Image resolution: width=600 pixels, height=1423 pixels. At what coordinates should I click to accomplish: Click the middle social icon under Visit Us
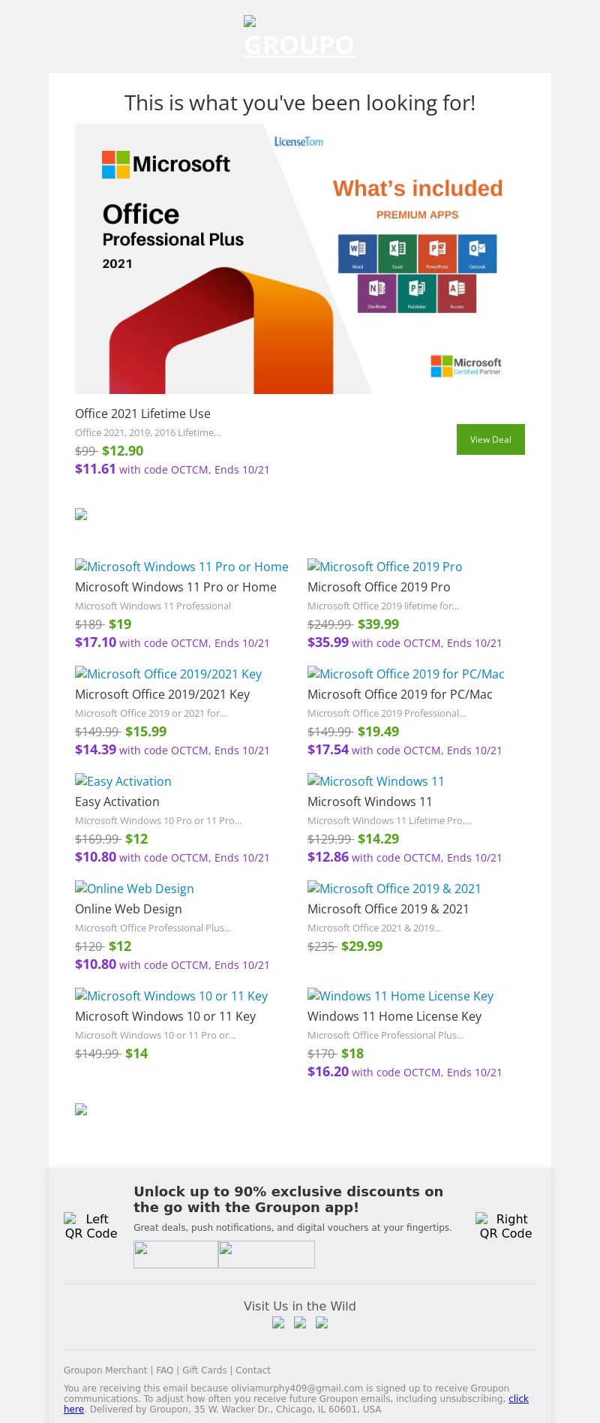click(300, 1323)
